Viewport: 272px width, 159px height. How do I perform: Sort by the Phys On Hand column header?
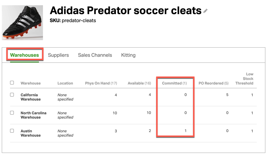(x=101, y=83)
